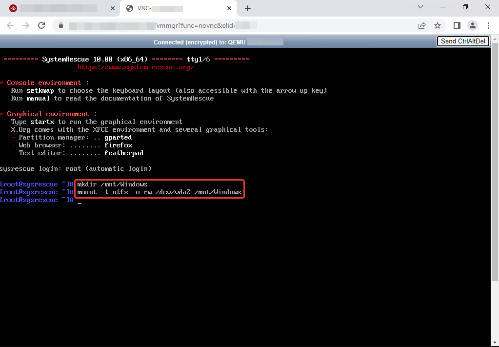Image resolution: width=499 pixels, height=347 pixels.
Task: Click the terminal prompt cursor area
Action: click(x=79, y=201)
